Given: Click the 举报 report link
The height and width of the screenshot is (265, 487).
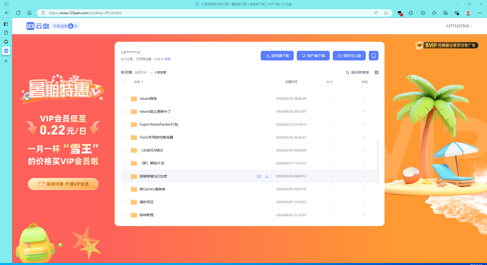Looking at the screenshot, I should click(167, 59).
